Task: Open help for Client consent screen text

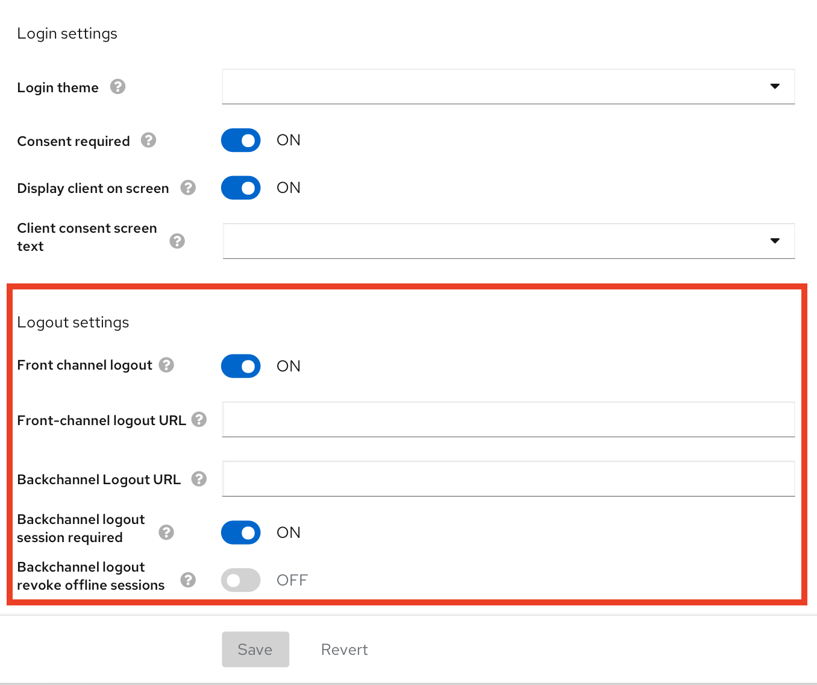Action: (x=177, y=241)
